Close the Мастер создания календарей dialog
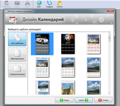Screen dimensions: 120x106 click(x=111, y=11)
